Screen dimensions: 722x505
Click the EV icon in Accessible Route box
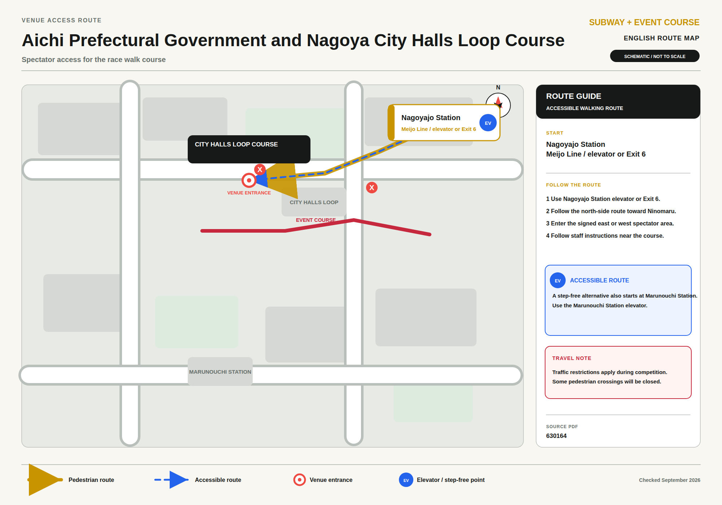point(558,280)
